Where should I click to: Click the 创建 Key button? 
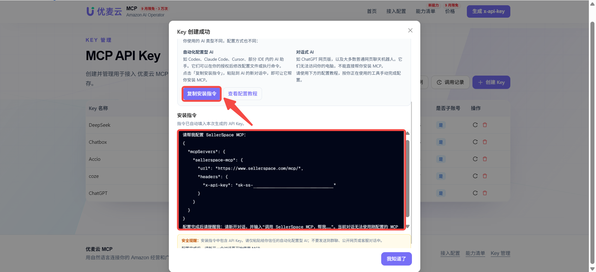click(x=491, y=82)
